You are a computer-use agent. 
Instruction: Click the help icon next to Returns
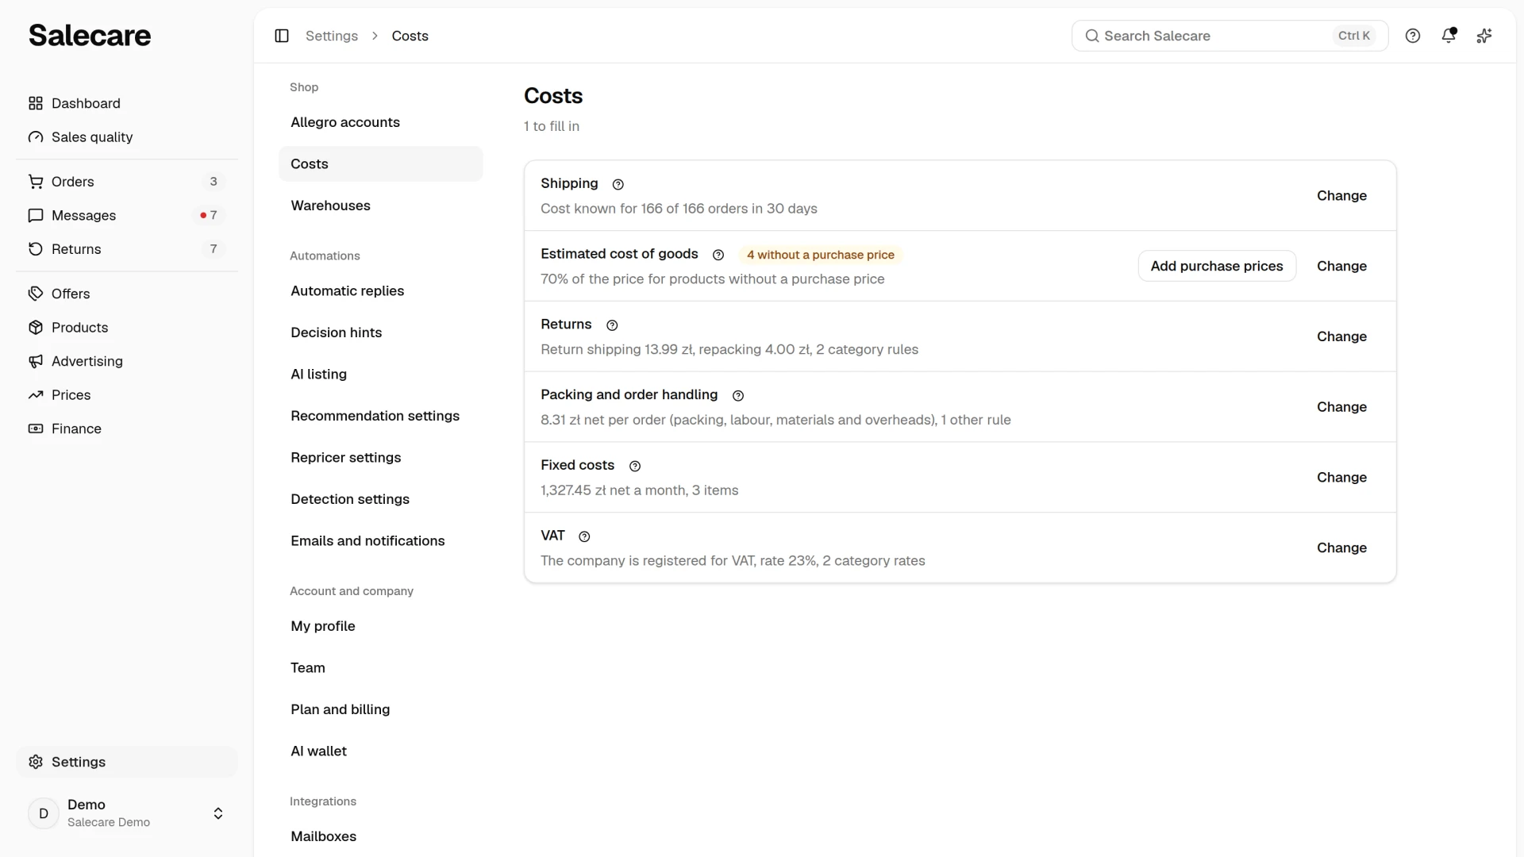pos(612,325)
